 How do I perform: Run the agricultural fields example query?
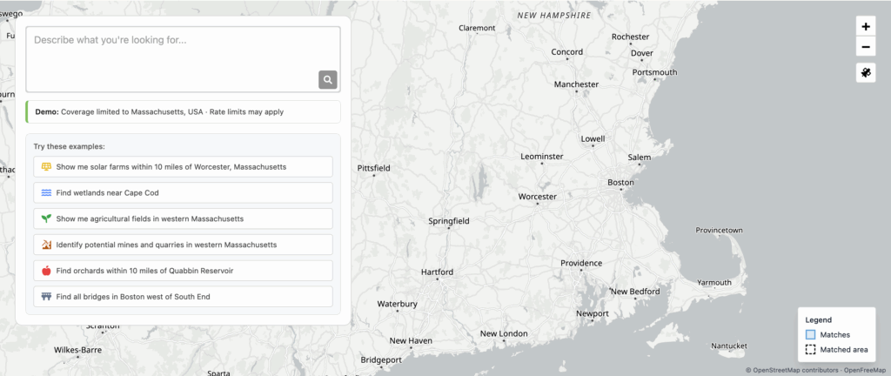pyautogui.click(x=183, y=218)
